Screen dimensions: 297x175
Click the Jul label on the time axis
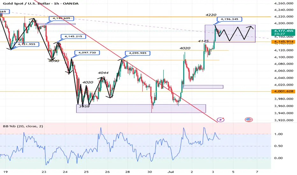(171, 172)
